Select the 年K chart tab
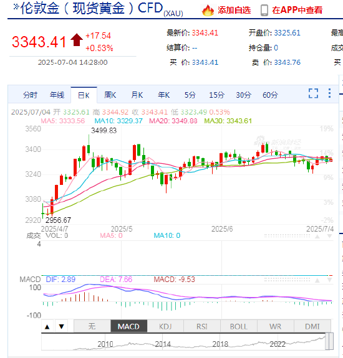 pos(164,95)
